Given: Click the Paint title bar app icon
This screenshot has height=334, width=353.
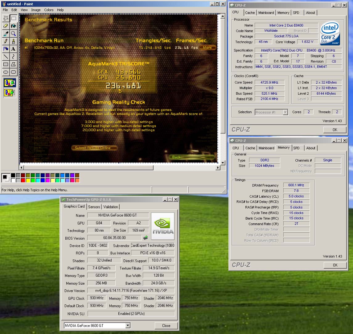Looking at the screenshot, I should coord(4,4).
